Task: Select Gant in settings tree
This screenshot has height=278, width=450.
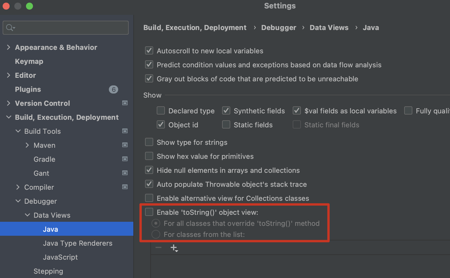Action: click(x=41, y=173)
